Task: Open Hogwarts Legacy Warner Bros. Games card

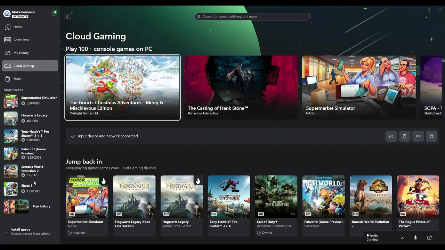Action: [x=181, y=206]
